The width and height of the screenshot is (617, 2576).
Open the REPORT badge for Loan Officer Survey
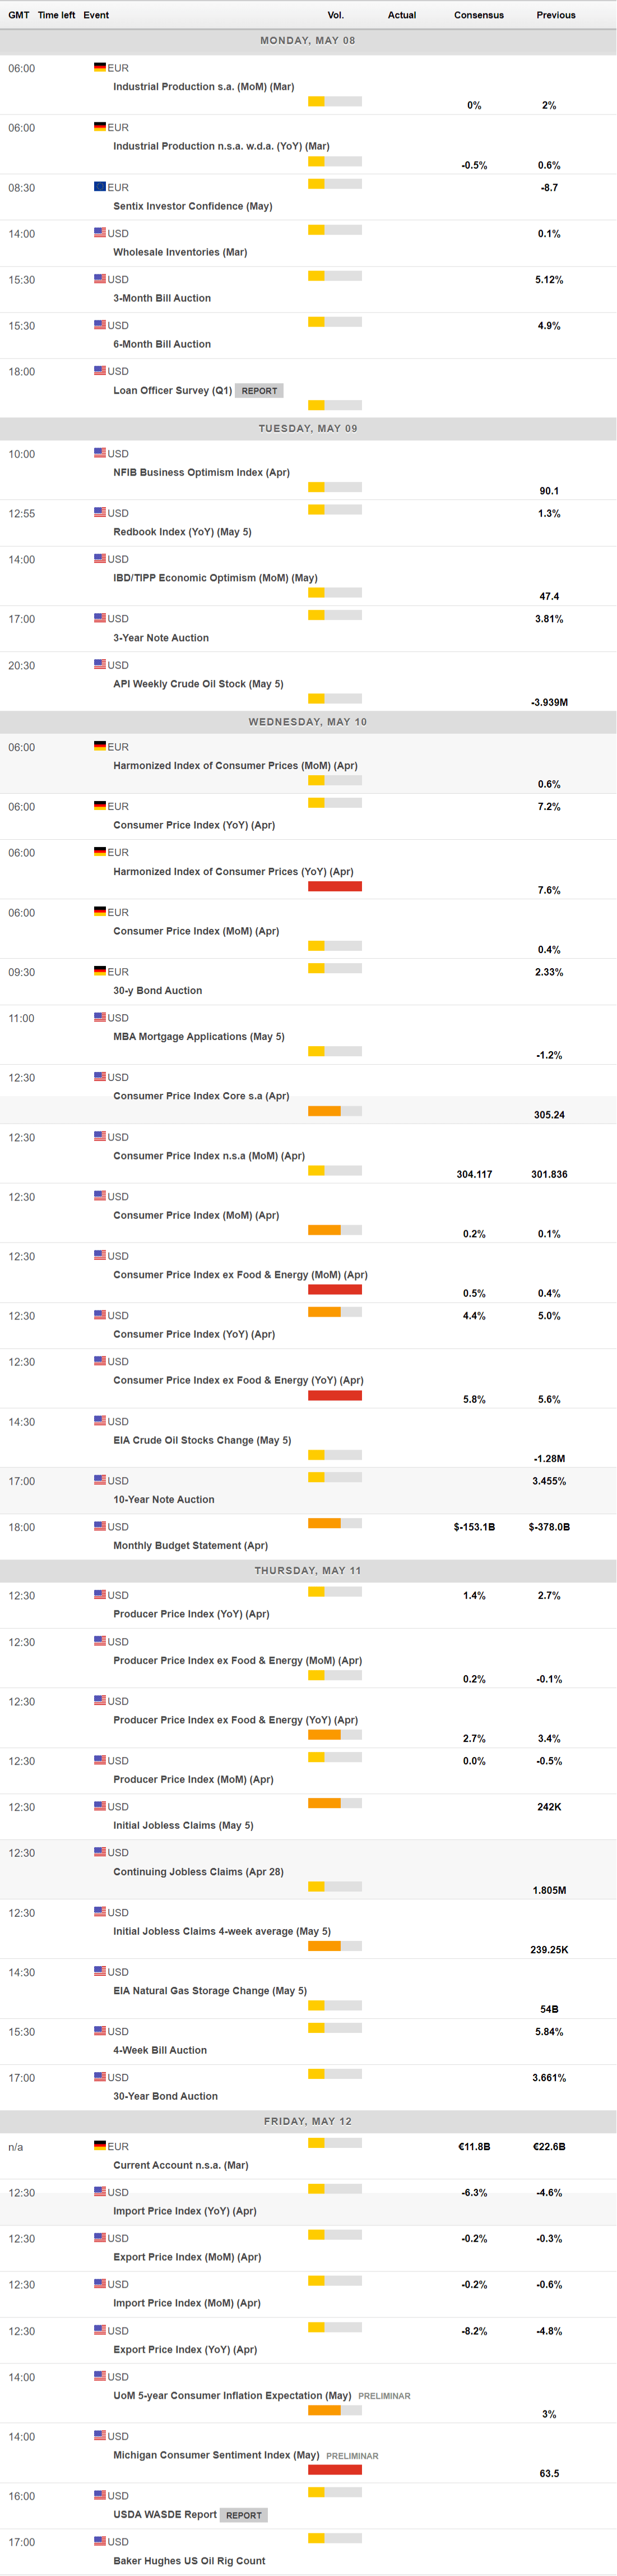point(259,391)
